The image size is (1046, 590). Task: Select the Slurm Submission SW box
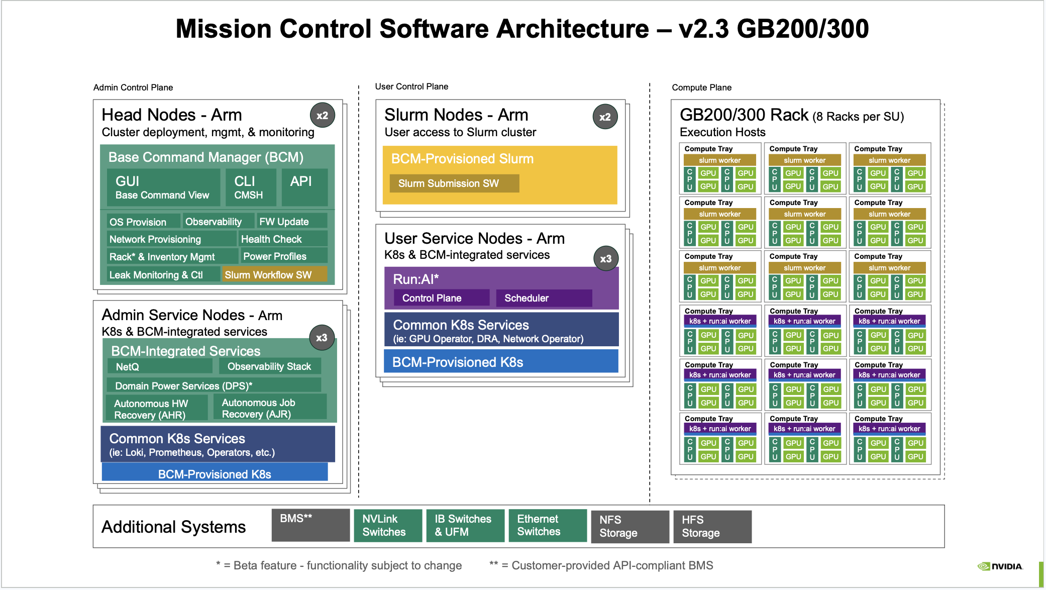pyautogui.click(x=454, y=183)
